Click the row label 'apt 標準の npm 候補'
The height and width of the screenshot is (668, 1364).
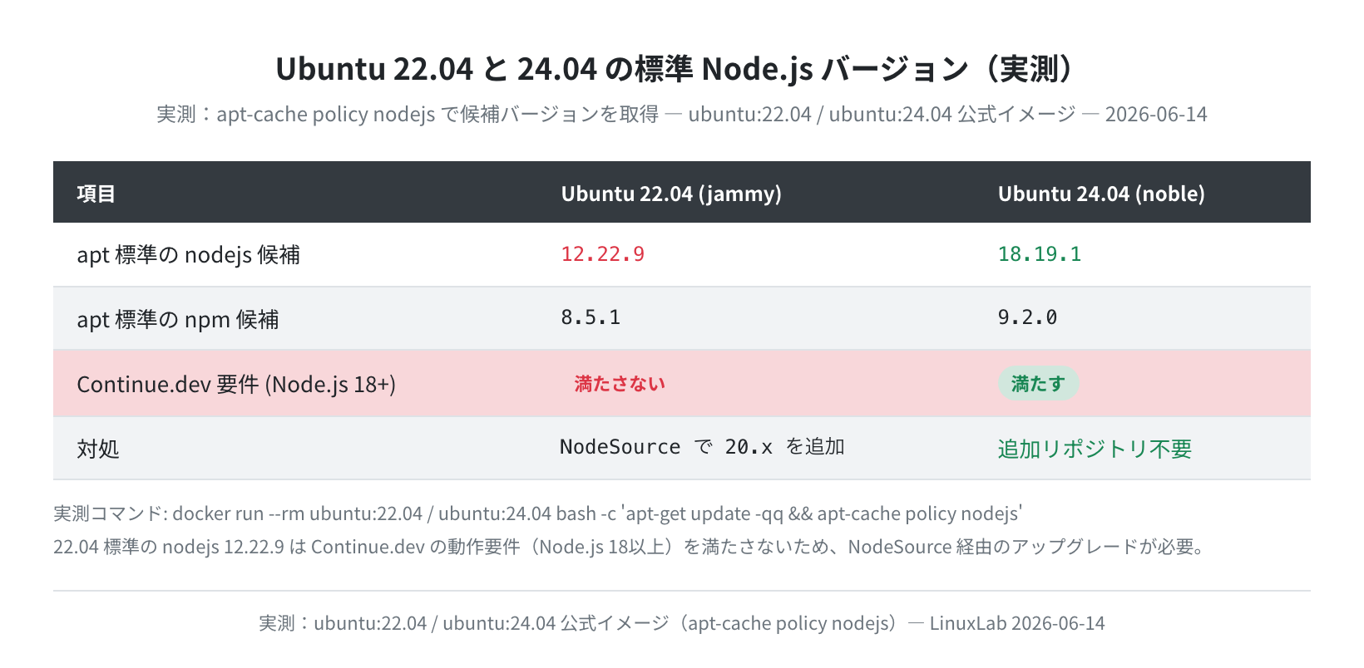[178, 319]
